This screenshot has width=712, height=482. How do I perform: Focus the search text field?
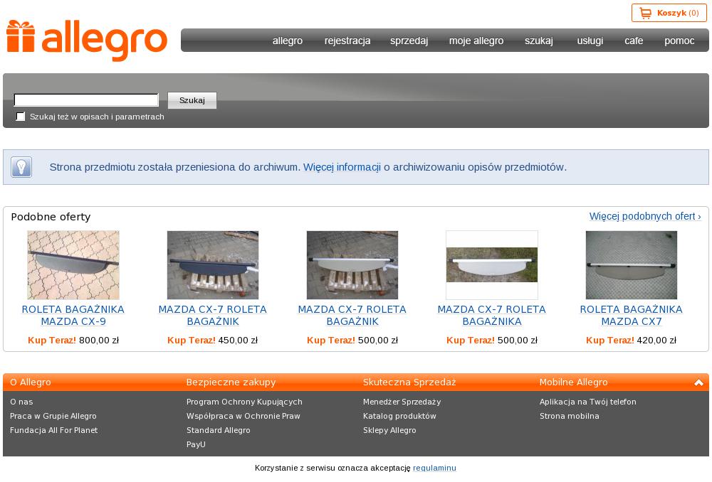(86, 100)
